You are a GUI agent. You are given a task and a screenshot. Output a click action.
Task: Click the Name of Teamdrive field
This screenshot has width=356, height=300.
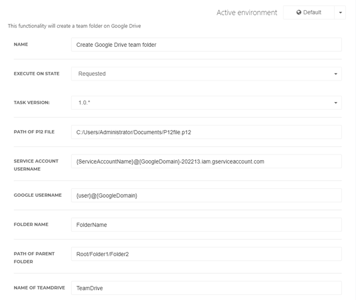(x=207, y=288)
